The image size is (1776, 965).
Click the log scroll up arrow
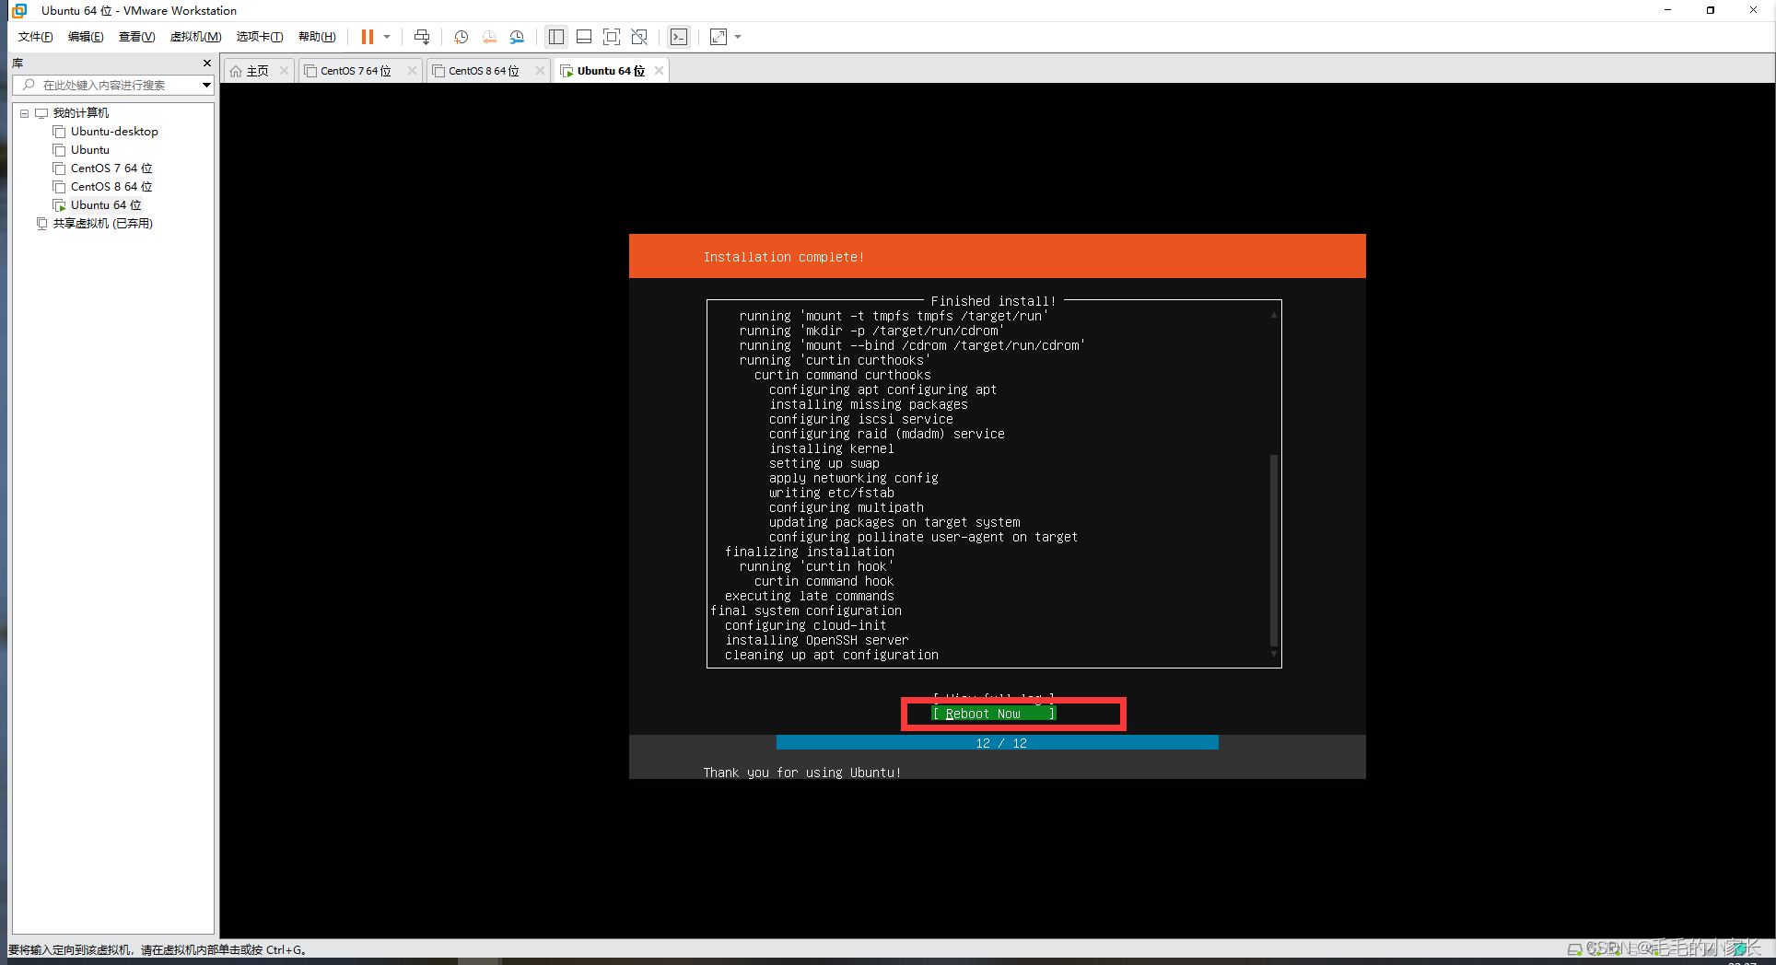1274,316
